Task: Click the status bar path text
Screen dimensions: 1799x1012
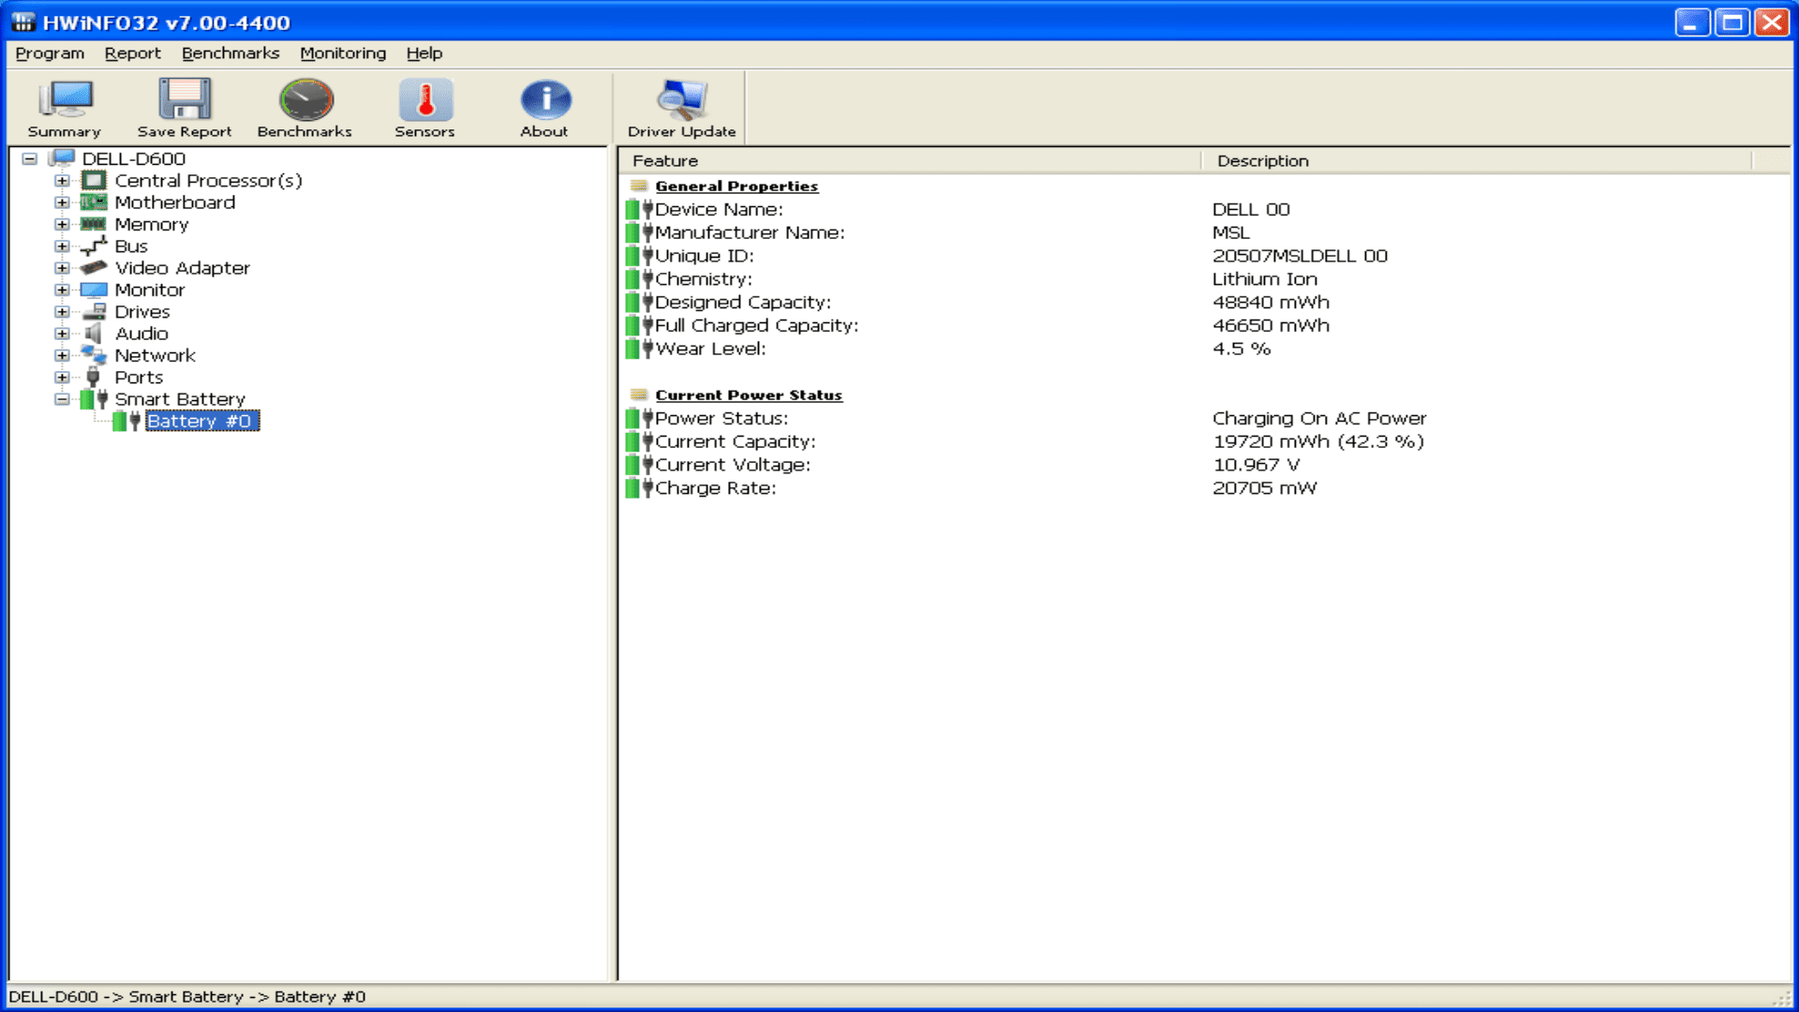Action: coord(186,996)
